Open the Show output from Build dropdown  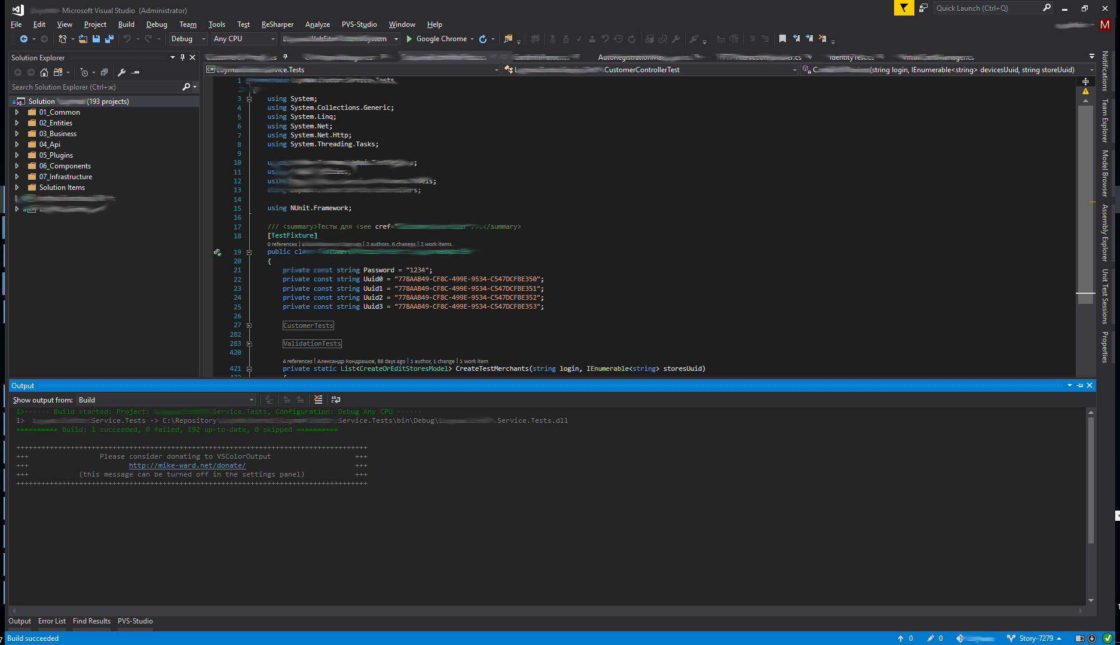coord(166,400)
